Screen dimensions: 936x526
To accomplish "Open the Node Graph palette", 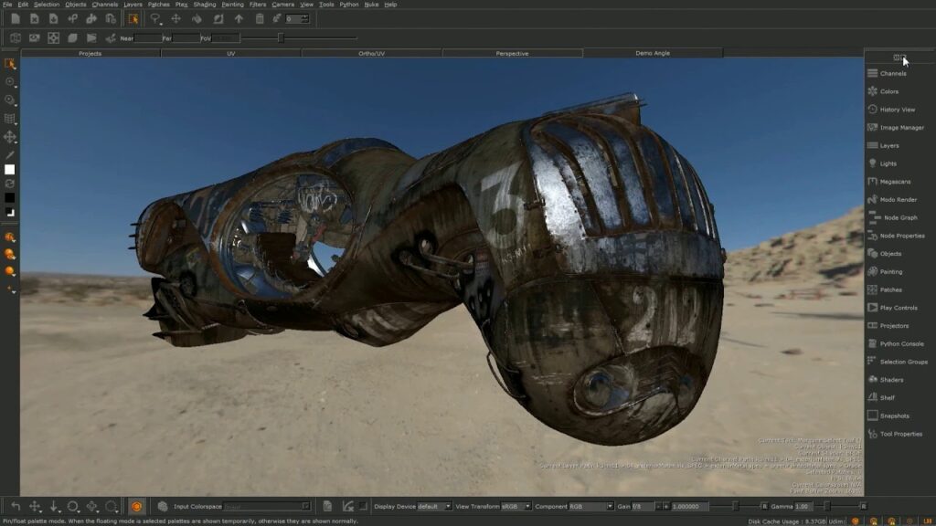I will pyautogui.click(x=900, y=217).
